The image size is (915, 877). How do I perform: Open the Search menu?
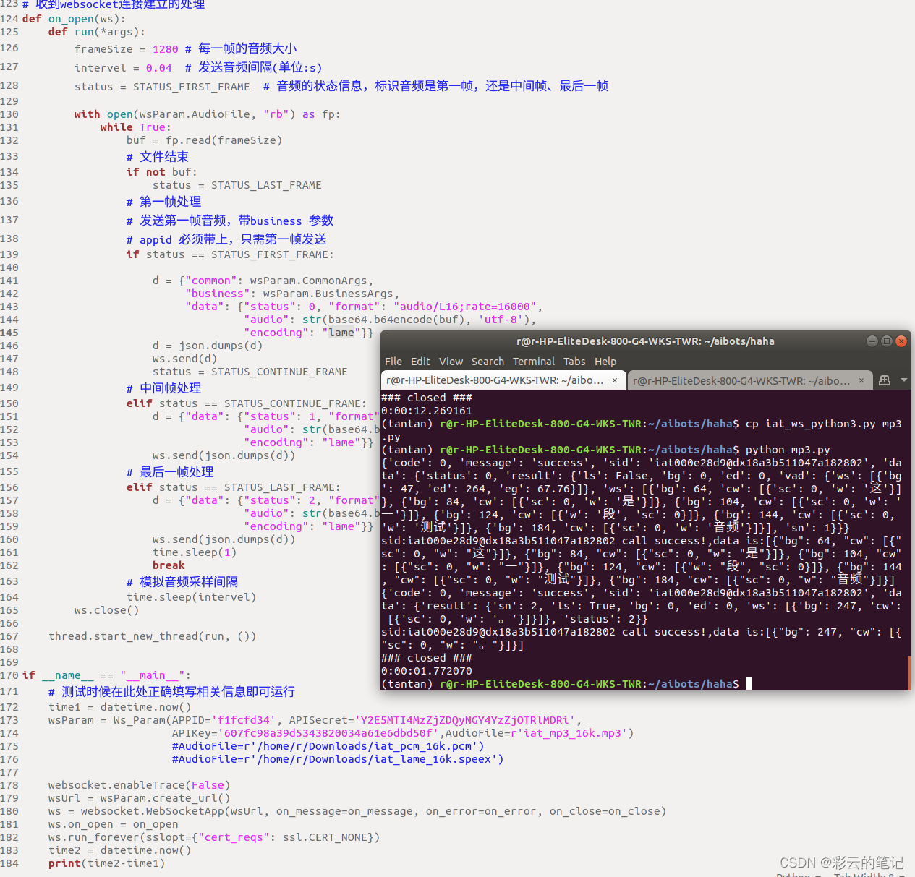488,362
